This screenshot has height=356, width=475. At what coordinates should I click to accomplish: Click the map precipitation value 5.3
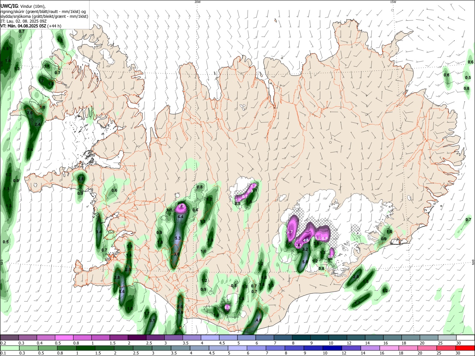pos(177,238)
